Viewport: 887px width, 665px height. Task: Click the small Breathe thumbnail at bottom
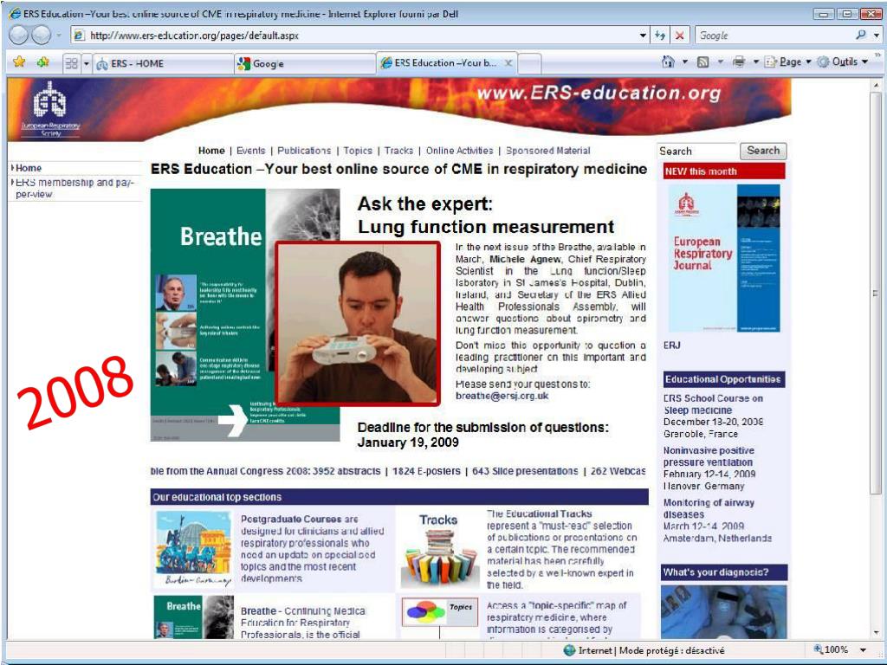[193, 617]
